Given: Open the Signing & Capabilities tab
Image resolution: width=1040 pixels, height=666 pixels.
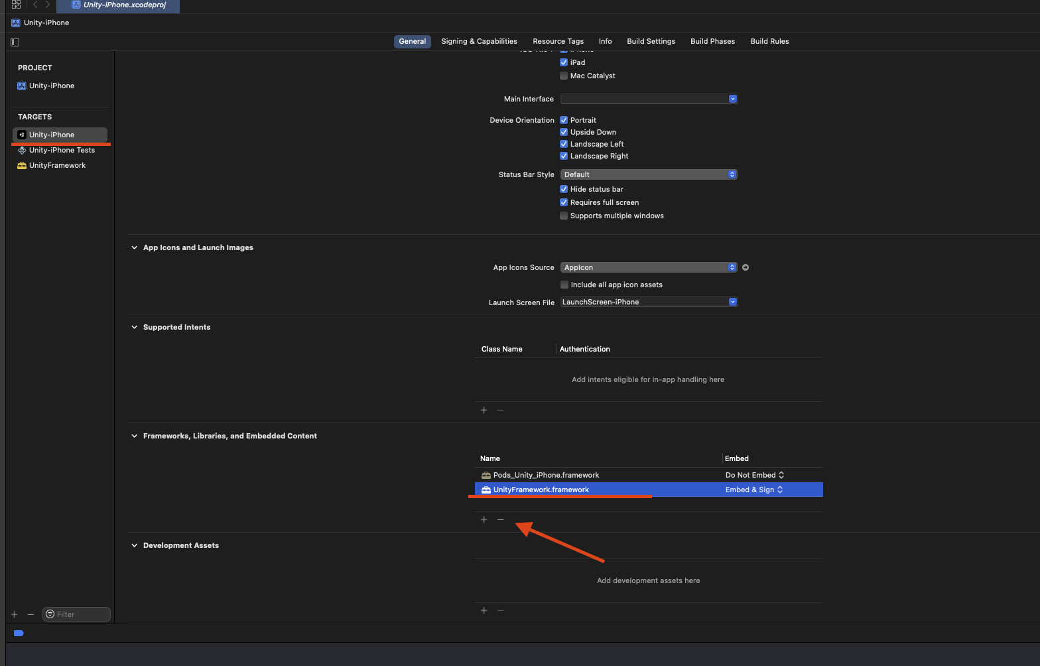Looking at the screenshot, I should coord(479,41).
